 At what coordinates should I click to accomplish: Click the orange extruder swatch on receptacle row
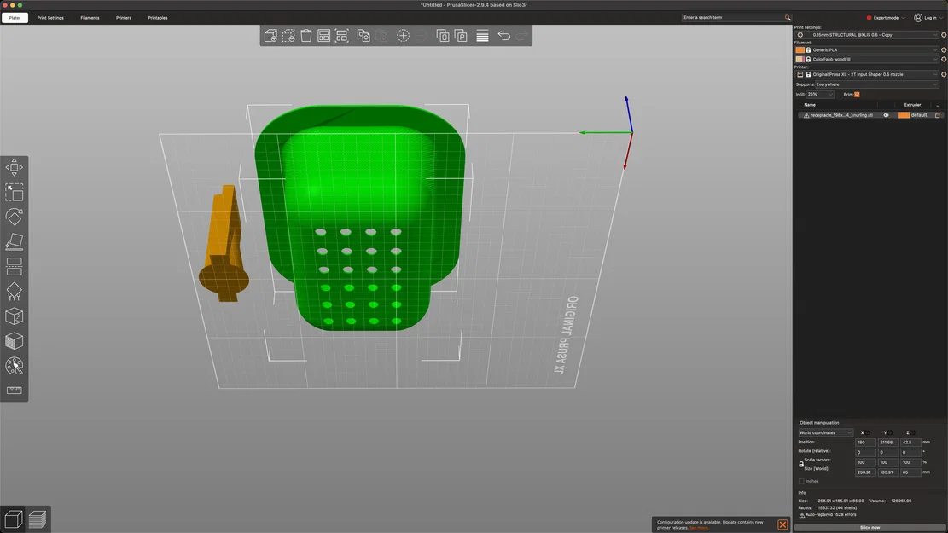click(904, 115)
